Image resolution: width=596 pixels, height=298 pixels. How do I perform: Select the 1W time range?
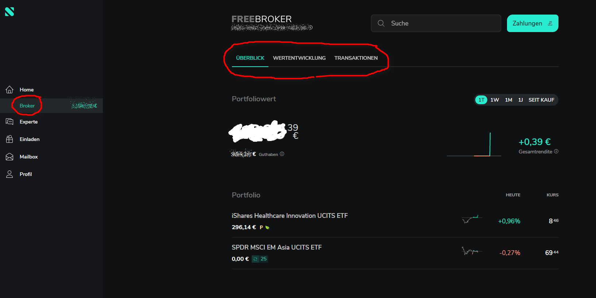(x=495, y=100)
